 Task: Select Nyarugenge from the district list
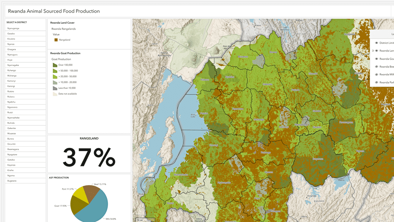13,28
